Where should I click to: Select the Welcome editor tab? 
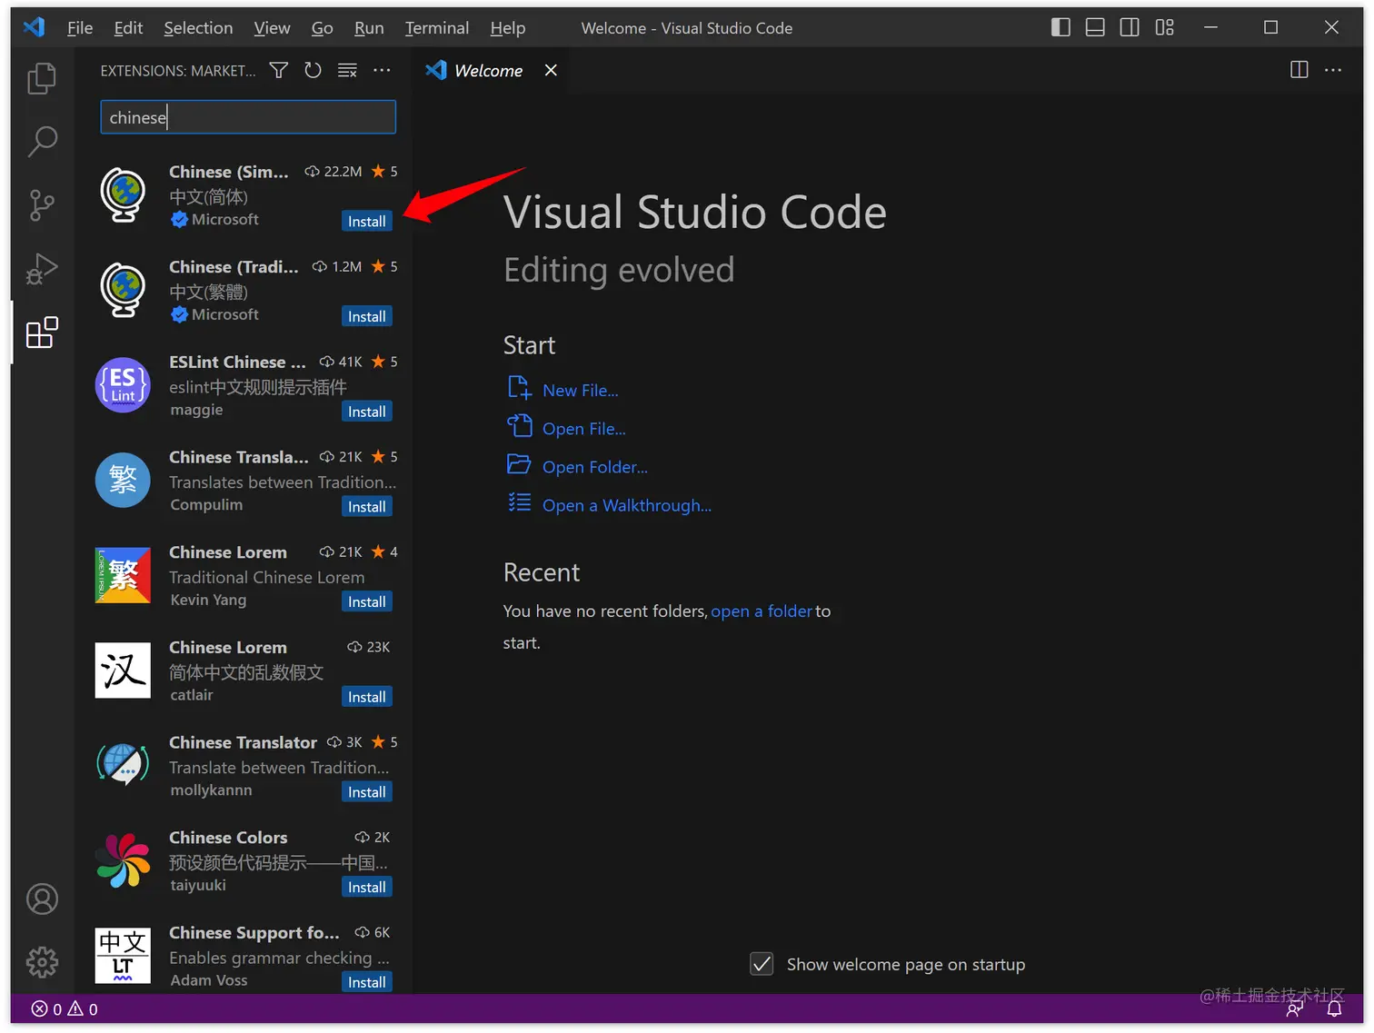[488, 71]
